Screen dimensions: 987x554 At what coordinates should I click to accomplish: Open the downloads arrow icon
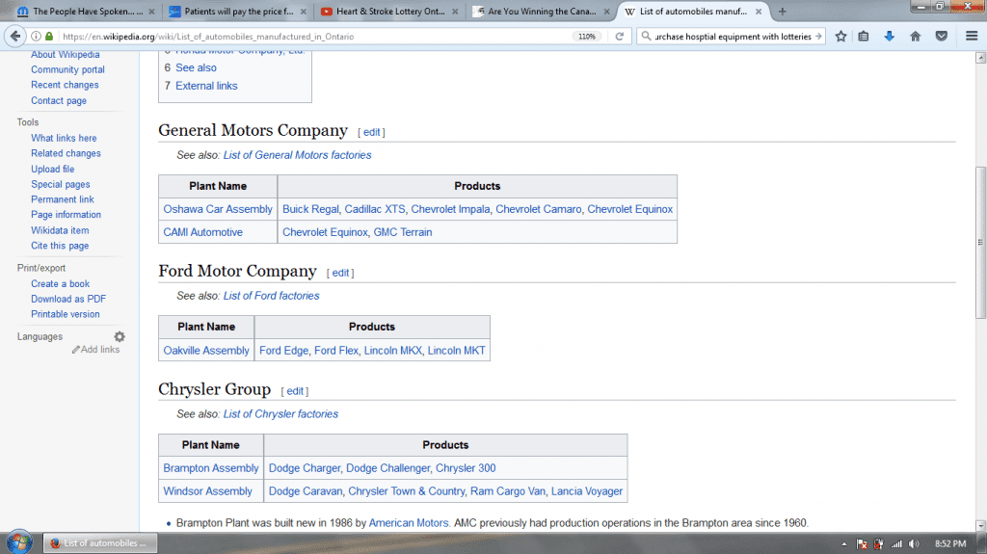click(x=890, y=37)
